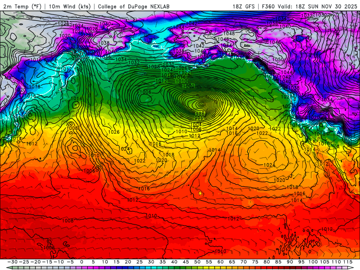Click the 85 mark on temperature scale
This screenshot has width=360, height=270.
[278, 262]
